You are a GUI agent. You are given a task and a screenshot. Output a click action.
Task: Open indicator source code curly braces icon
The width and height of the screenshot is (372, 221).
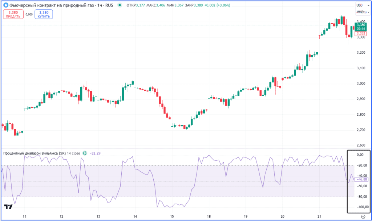(85, 153)
